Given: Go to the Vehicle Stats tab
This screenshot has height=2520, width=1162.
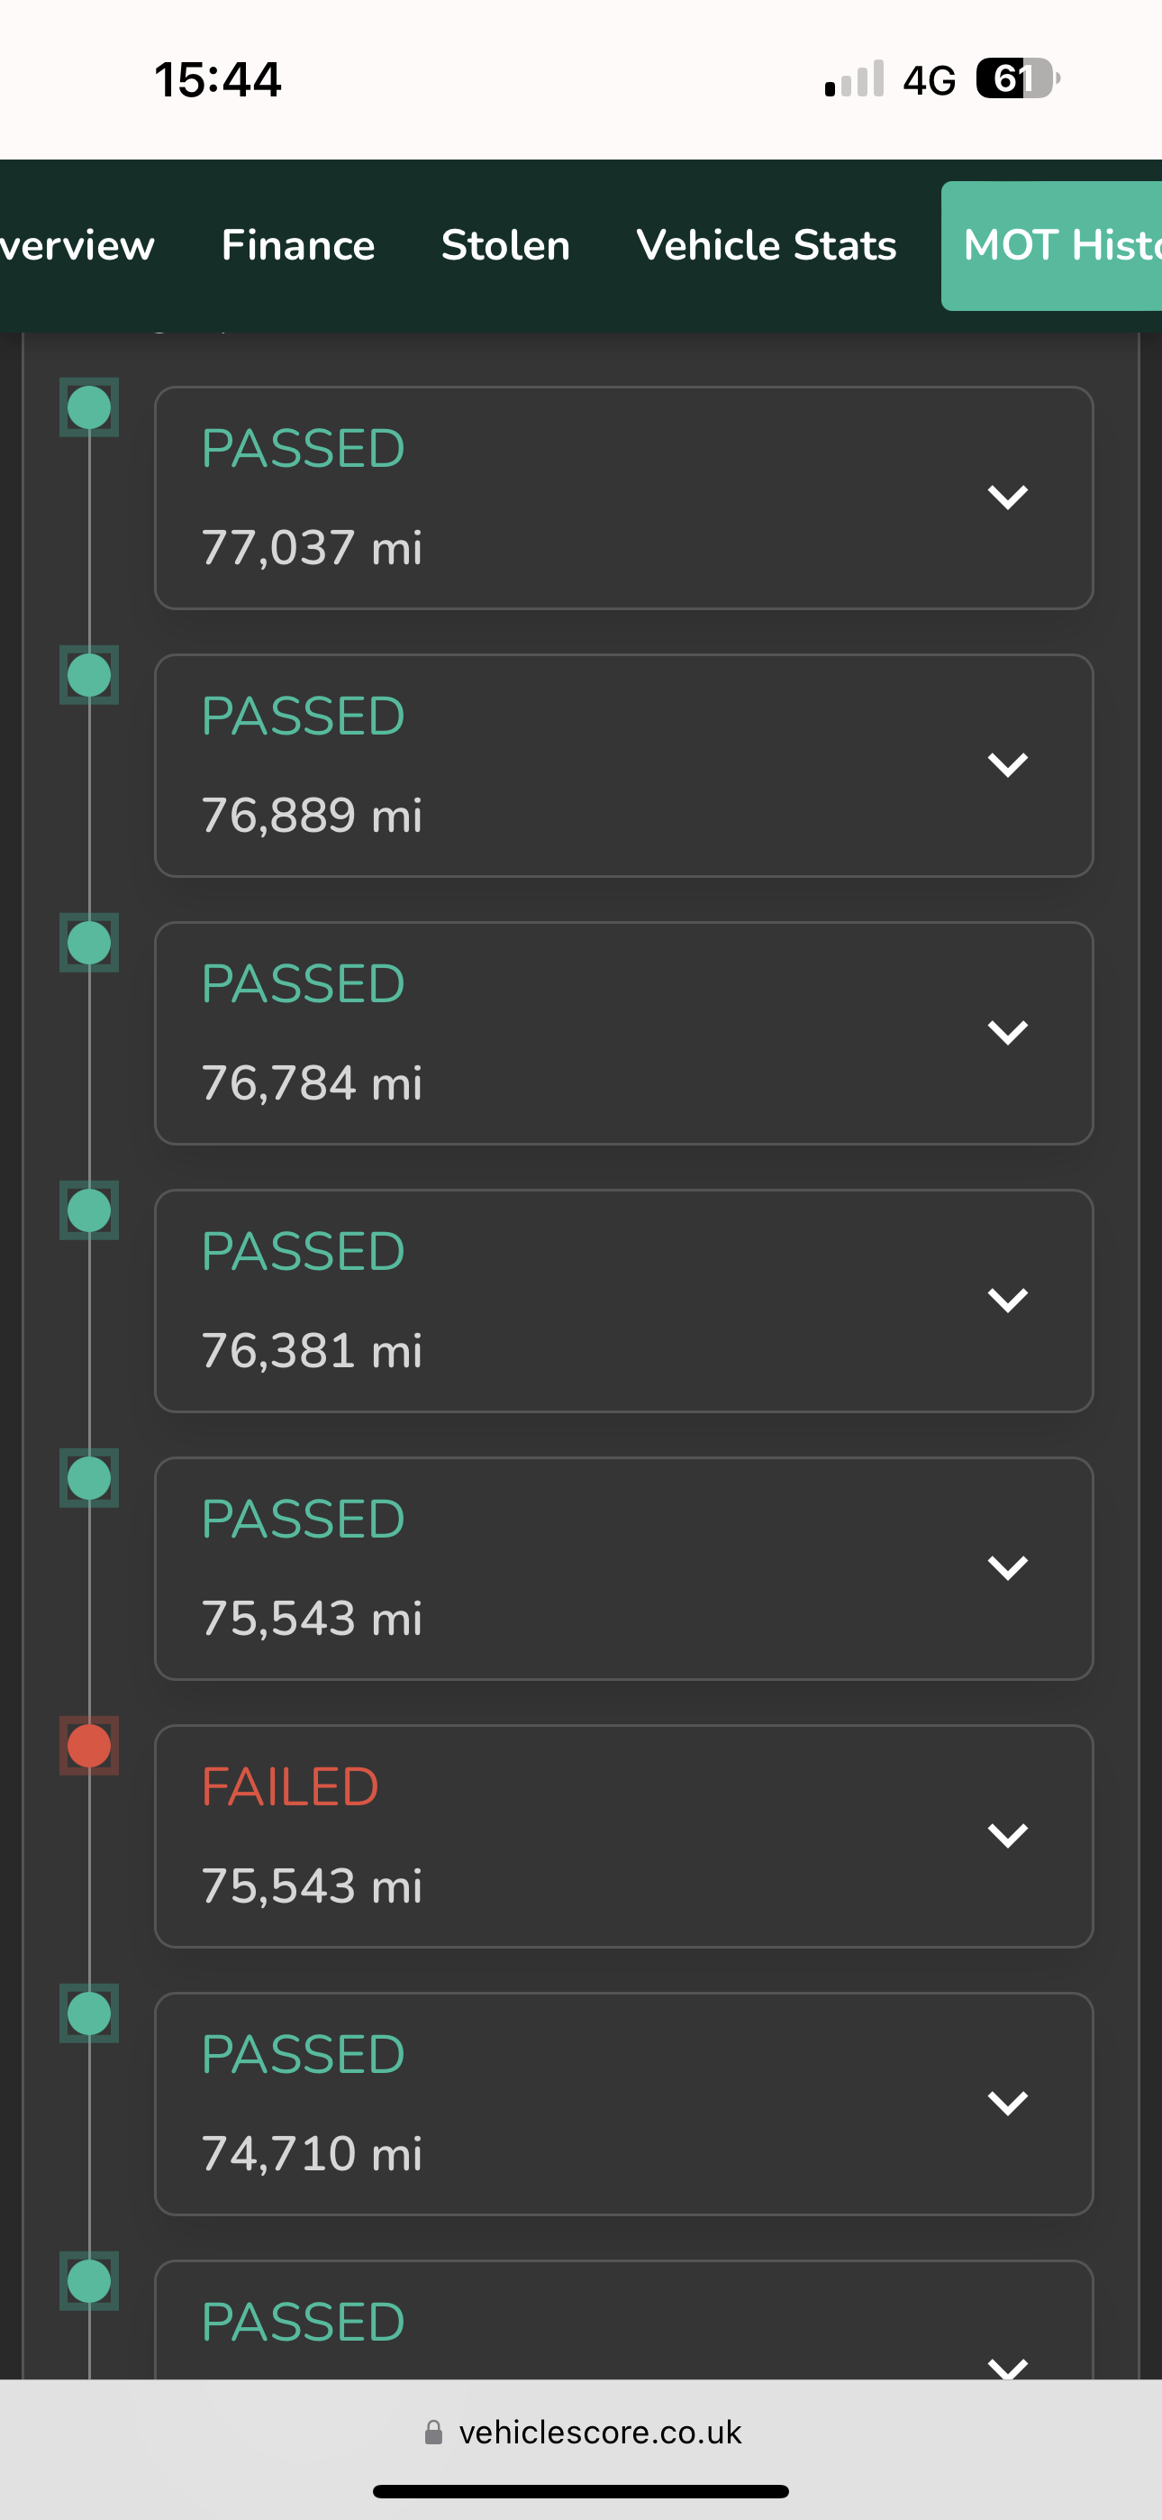Looking at the screenshot, I should click(766, 245).
